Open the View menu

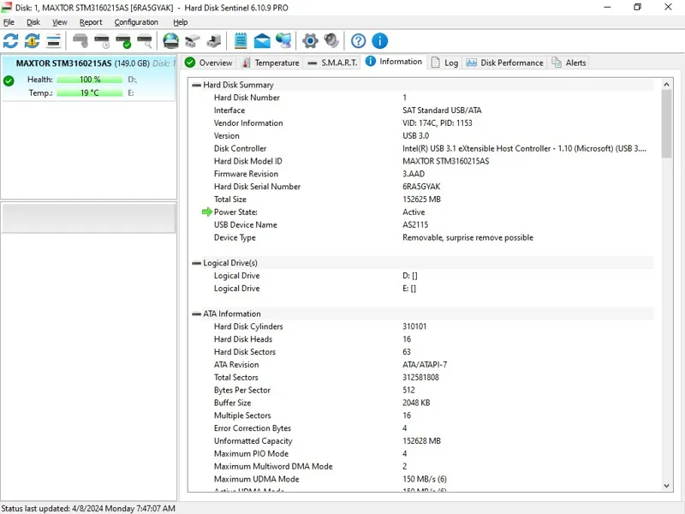tap(59, 22)
